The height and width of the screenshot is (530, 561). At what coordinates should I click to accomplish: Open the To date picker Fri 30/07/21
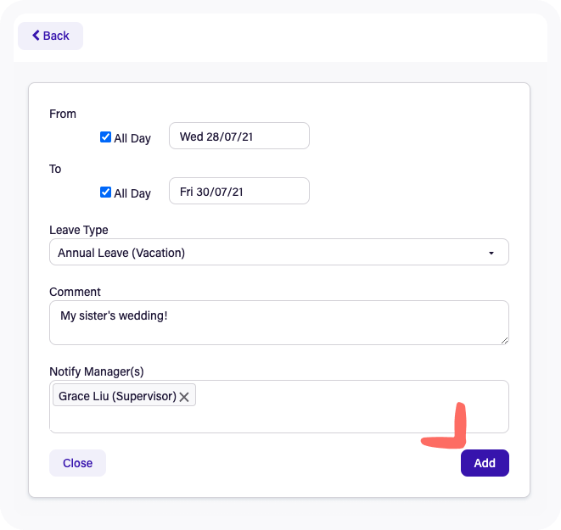coord(239,191)
